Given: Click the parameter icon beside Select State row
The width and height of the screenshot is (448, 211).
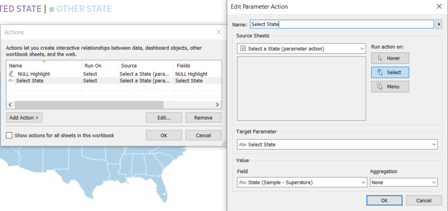Looking at the screenshot, I should [x=10, y=81].
